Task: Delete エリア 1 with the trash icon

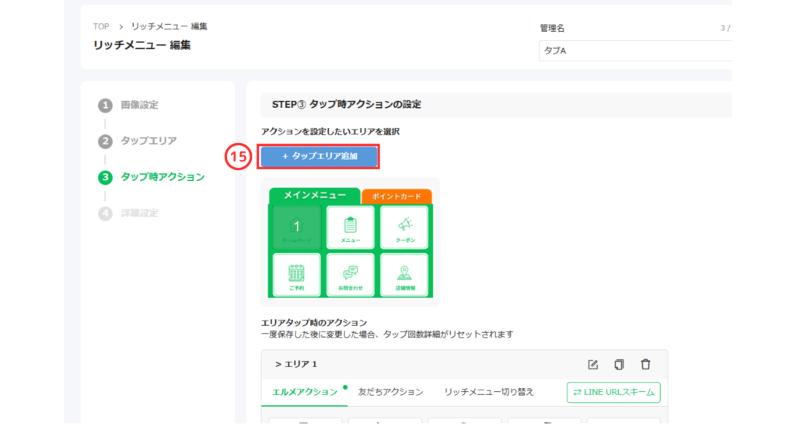Action: (x=645, y=364)
